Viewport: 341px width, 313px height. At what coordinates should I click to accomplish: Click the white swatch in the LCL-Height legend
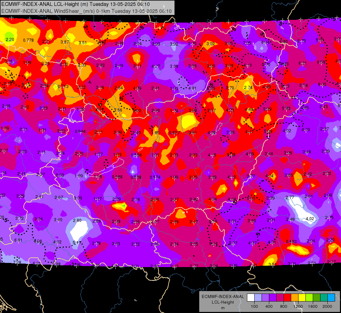tap(250, 298)
